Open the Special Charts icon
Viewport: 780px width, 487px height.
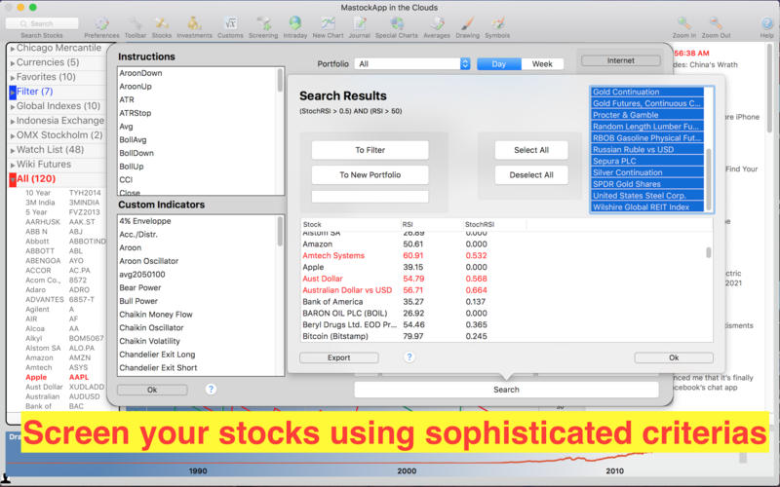tap(397, 23)
